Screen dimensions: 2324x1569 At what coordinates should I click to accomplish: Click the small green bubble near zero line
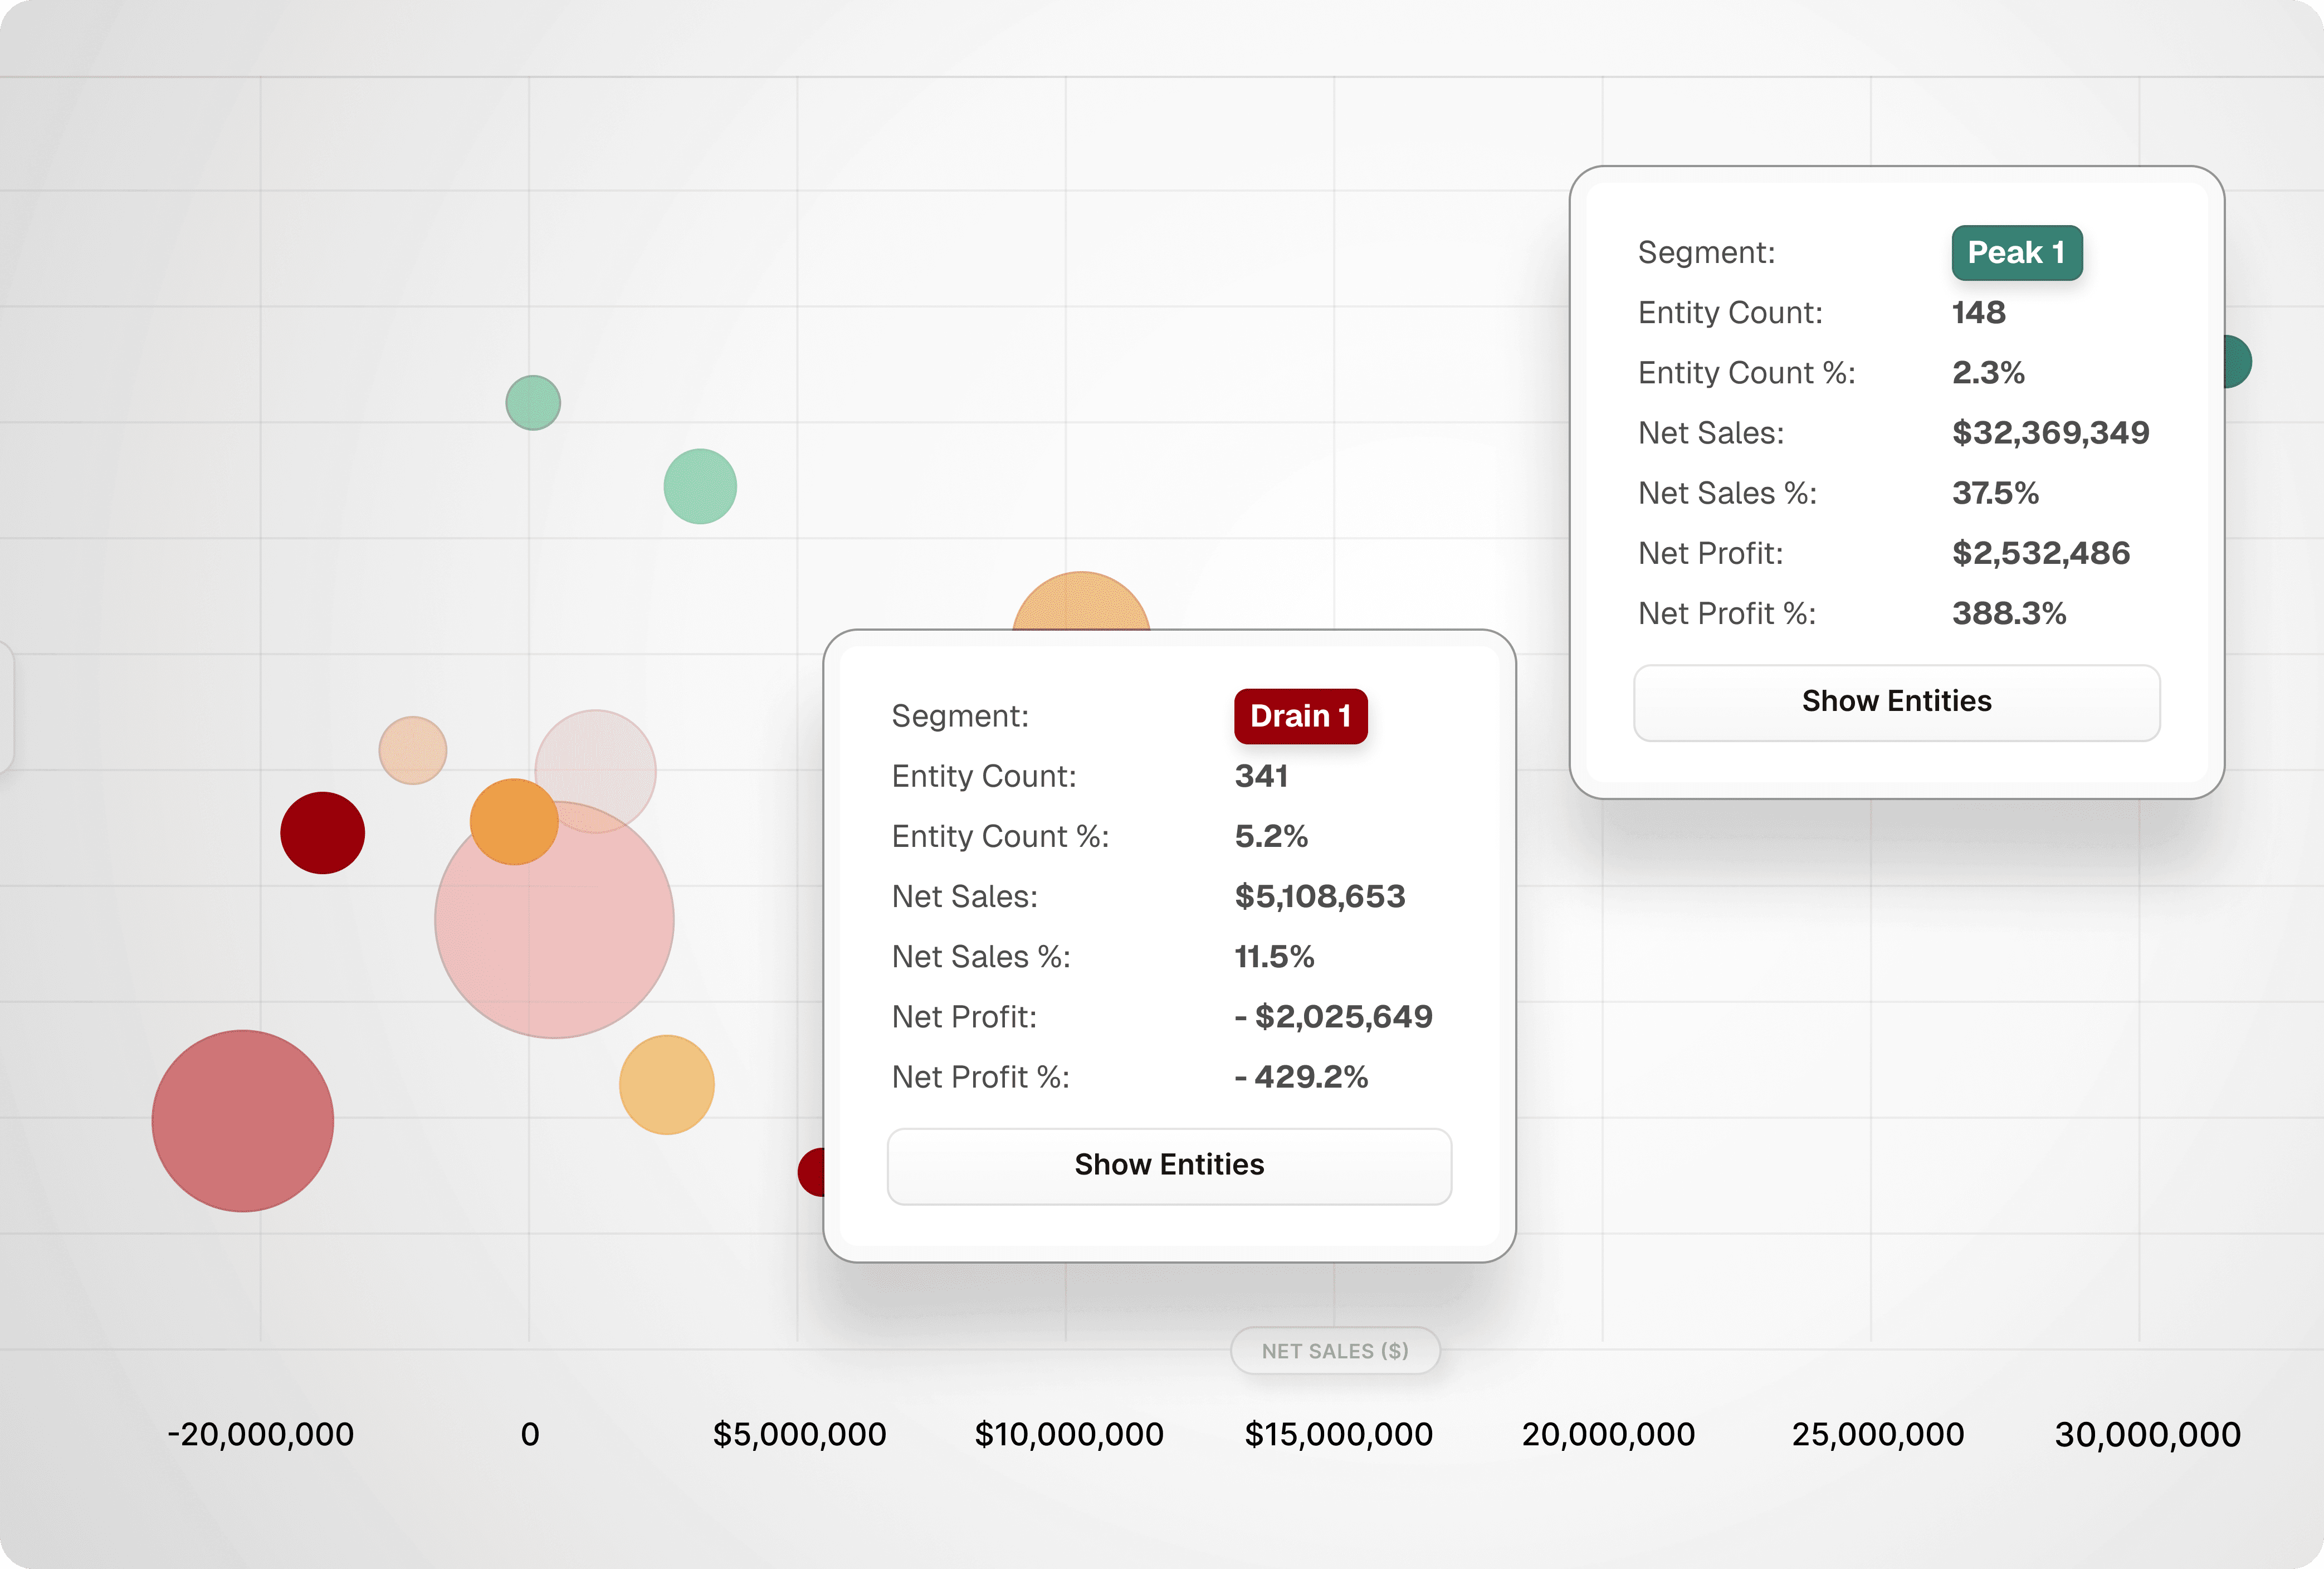pyautogui.click(x=533, y=403)
